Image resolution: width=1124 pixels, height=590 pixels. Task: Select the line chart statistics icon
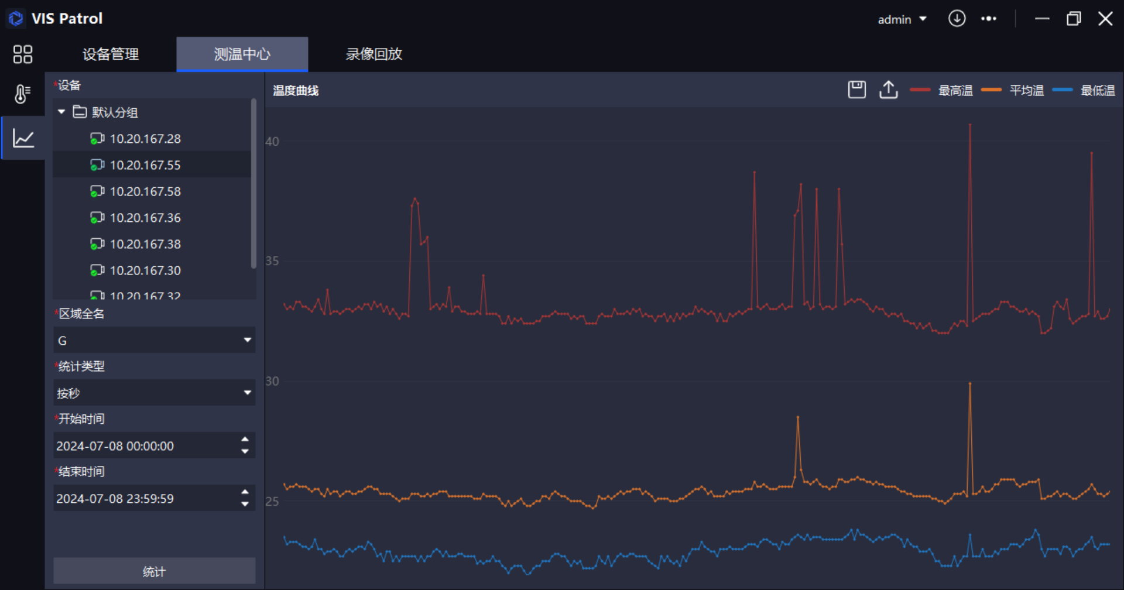pos(23,138)
